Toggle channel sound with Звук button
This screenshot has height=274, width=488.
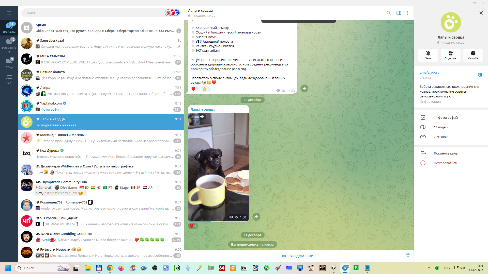pos(428,55)
